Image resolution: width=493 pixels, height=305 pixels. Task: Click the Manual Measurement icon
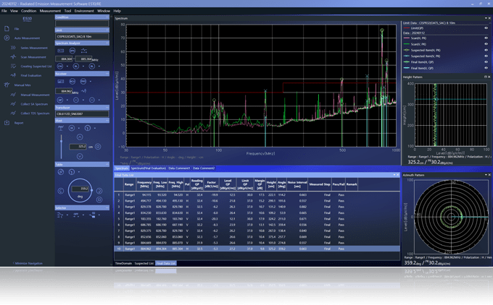point(13,95)
